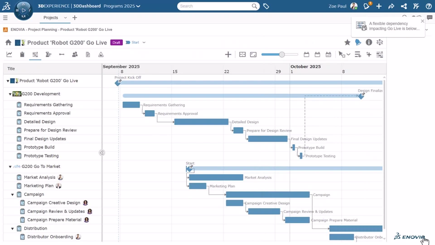Screen dimensions: 435x245
Task: Collapse Product 'Robot G200' Go Live row
Action: (8, 81)
